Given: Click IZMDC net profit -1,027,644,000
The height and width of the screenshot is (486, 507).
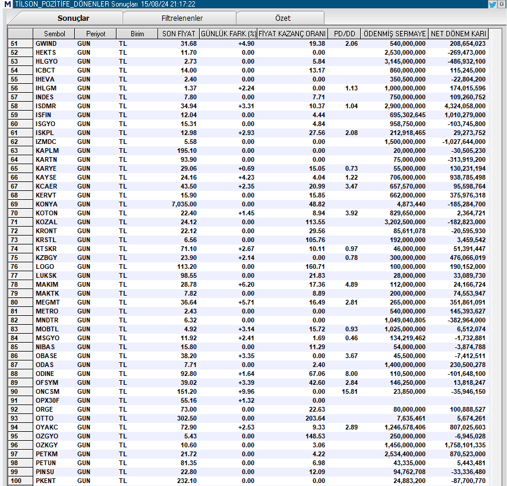Looking at the screenshot, I should point(464,142).
